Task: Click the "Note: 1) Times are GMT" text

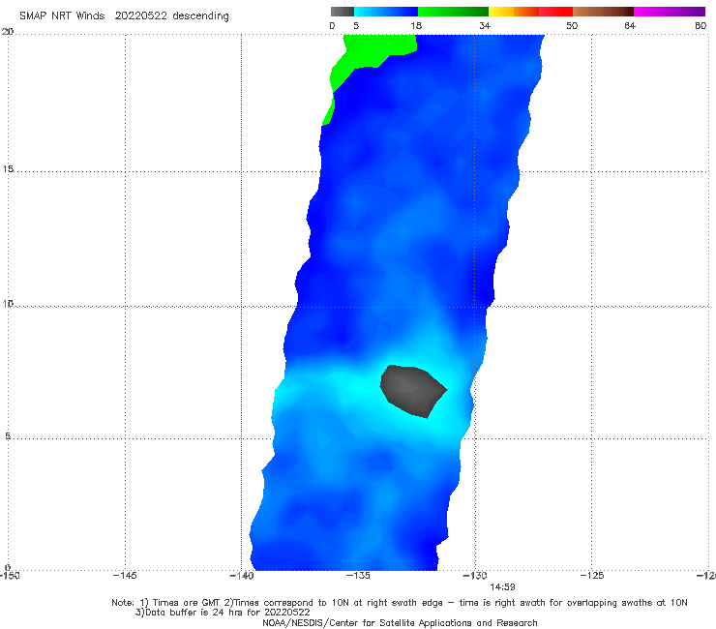Action: (x=166, y=603)
